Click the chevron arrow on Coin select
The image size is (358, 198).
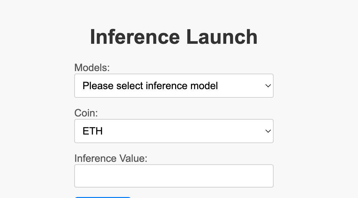point(268,131)
